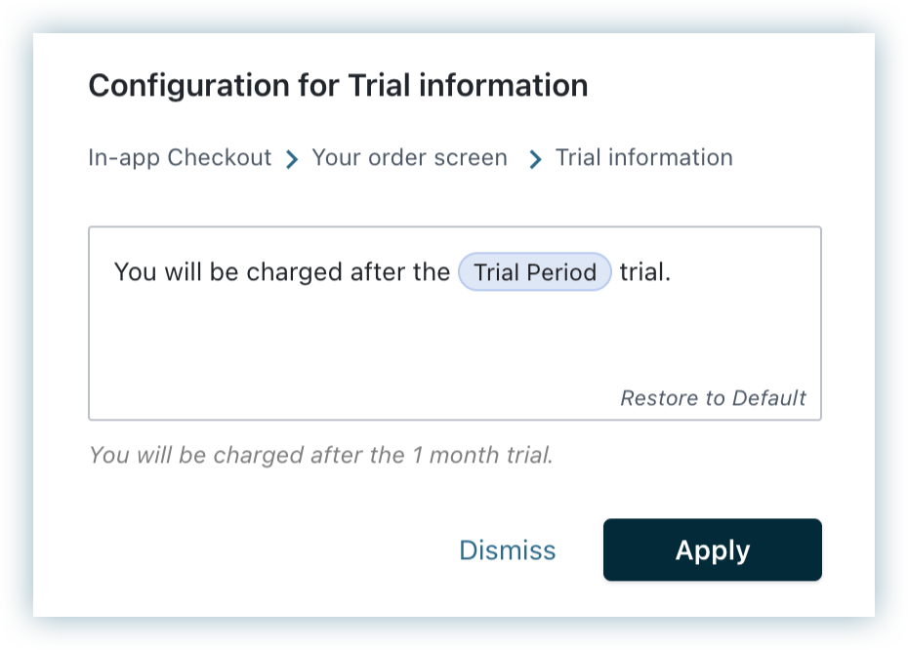The image size is (908, 650).
Task: Click Restore to Default
Action: point(713,397)
